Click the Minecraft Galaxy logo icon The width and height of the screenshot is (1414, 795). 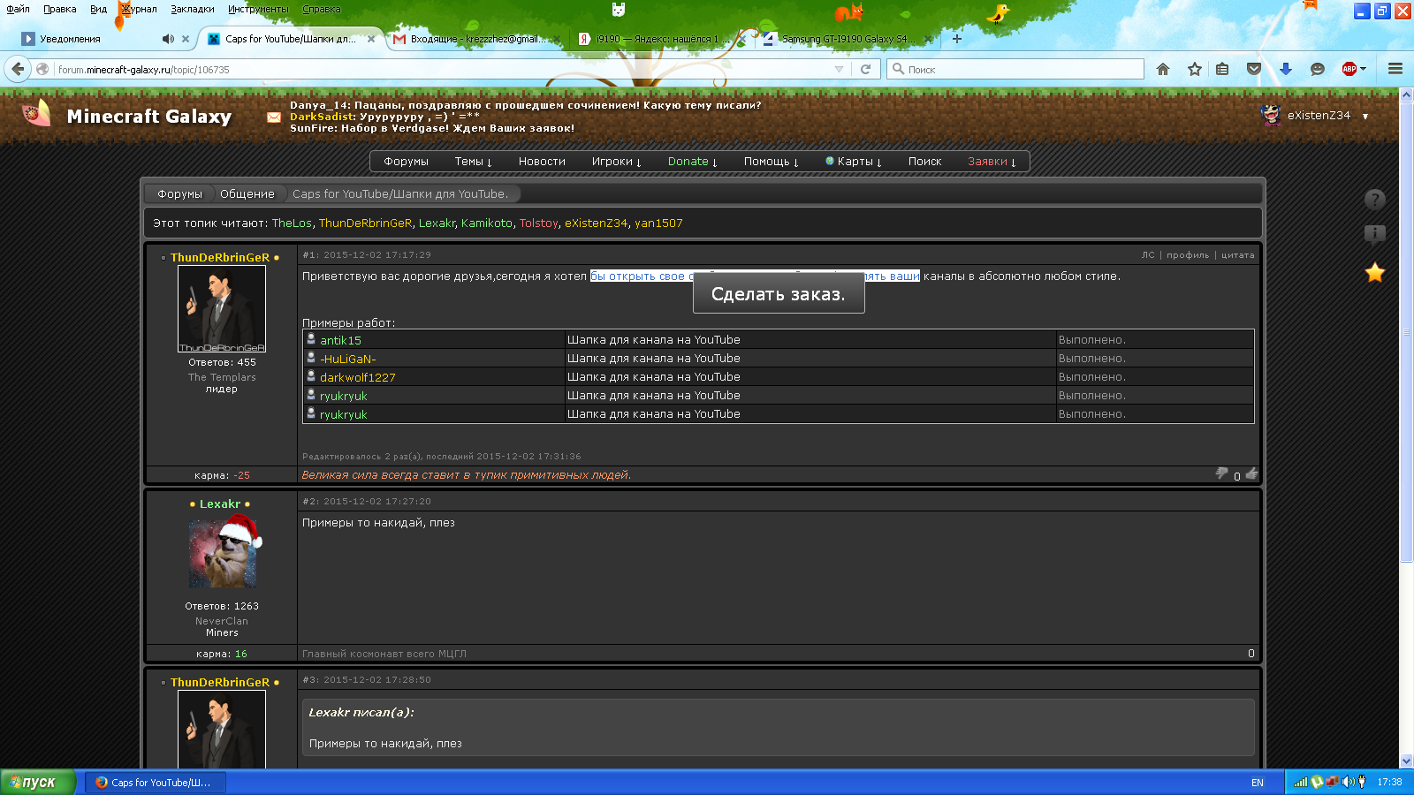click(36, 113)
